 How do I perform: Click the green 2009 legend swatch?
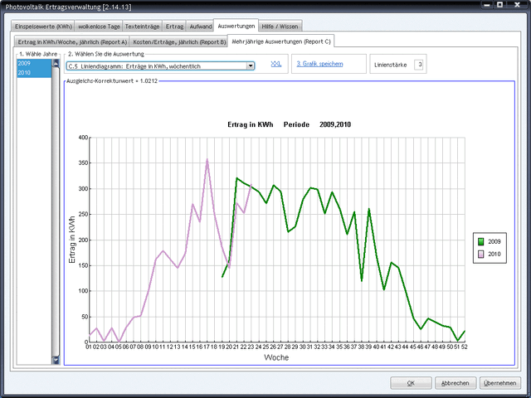click(x=480, y=241)
